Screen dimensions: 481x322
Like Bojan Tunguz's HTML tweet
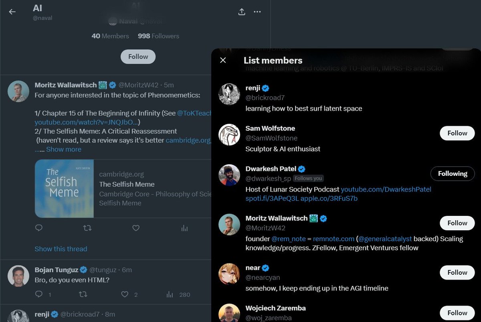pyautogui.click(x=125, y=294)
